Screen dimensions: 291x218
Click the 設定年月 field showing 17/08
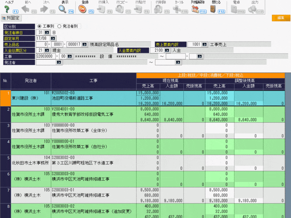pos(43,39)
